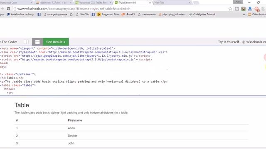266x149 pixels.
Task: Click the brown face extension icon
Action: coord(244,9)
